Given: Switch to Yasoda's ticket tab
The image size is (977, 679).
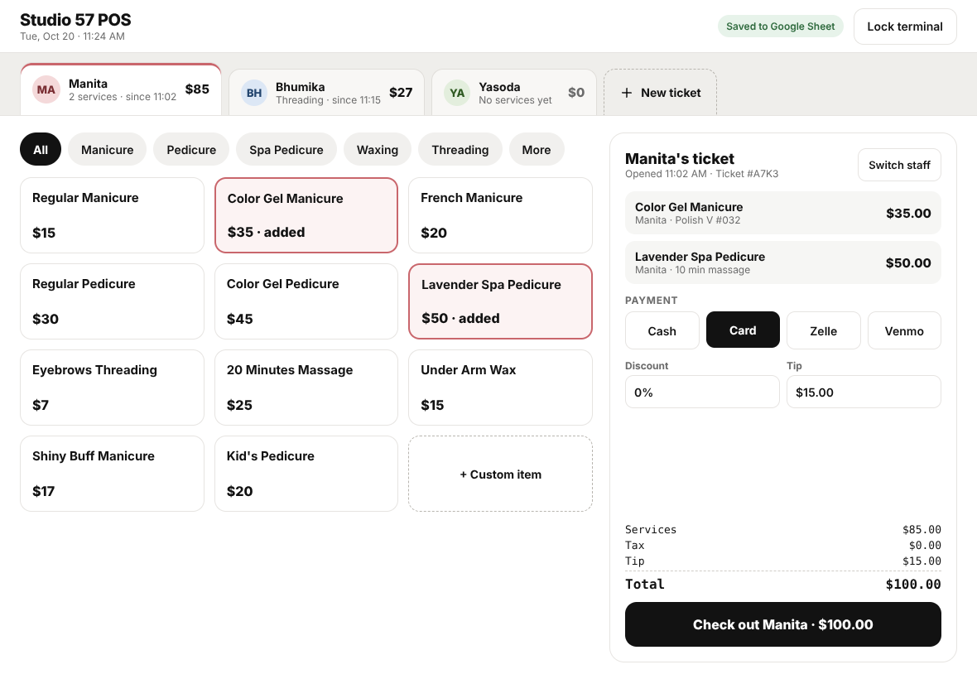Looking at the screenshot, I should (514, 93).
